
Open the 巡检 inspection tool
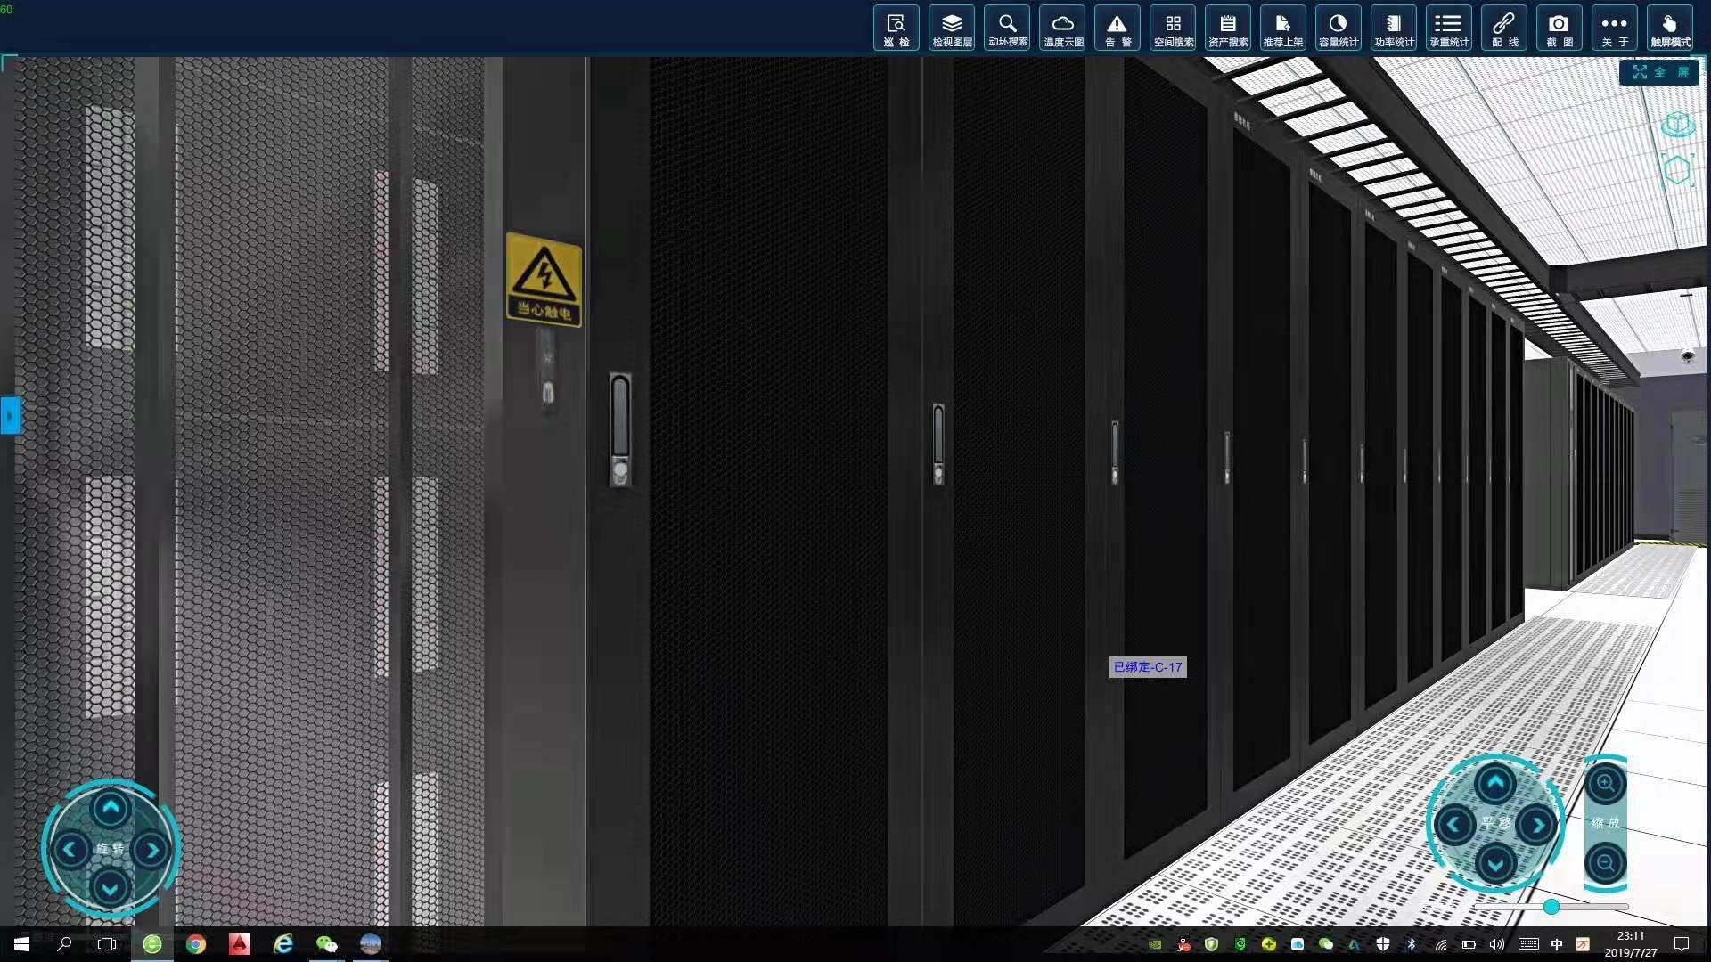[x=896, y=29]
